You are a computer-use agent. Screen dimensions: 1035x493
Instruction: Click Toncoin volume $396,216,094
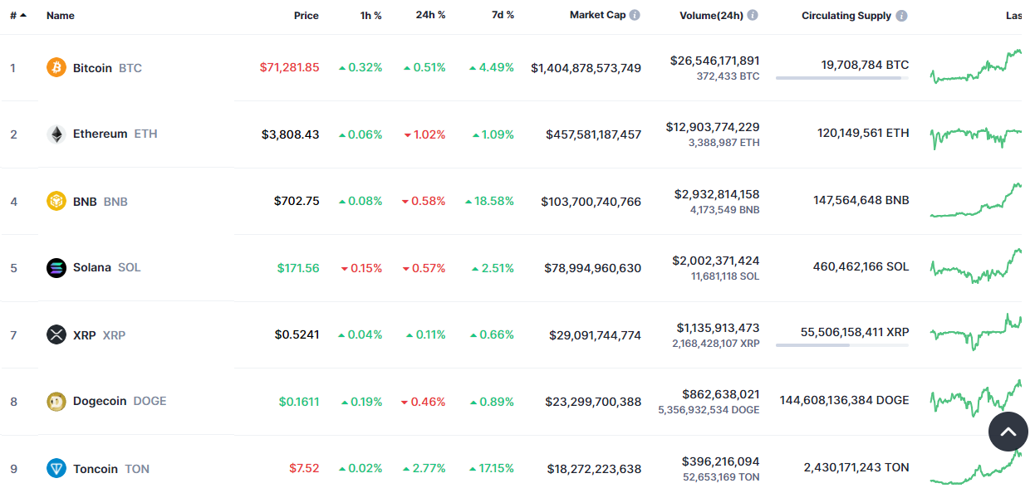click(721, 461)
